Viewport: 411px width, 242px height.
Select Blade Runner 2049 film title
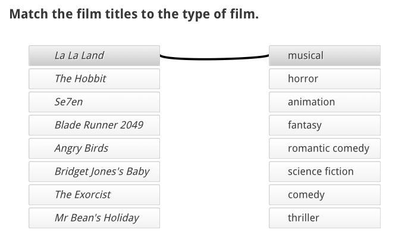[94, 125]
